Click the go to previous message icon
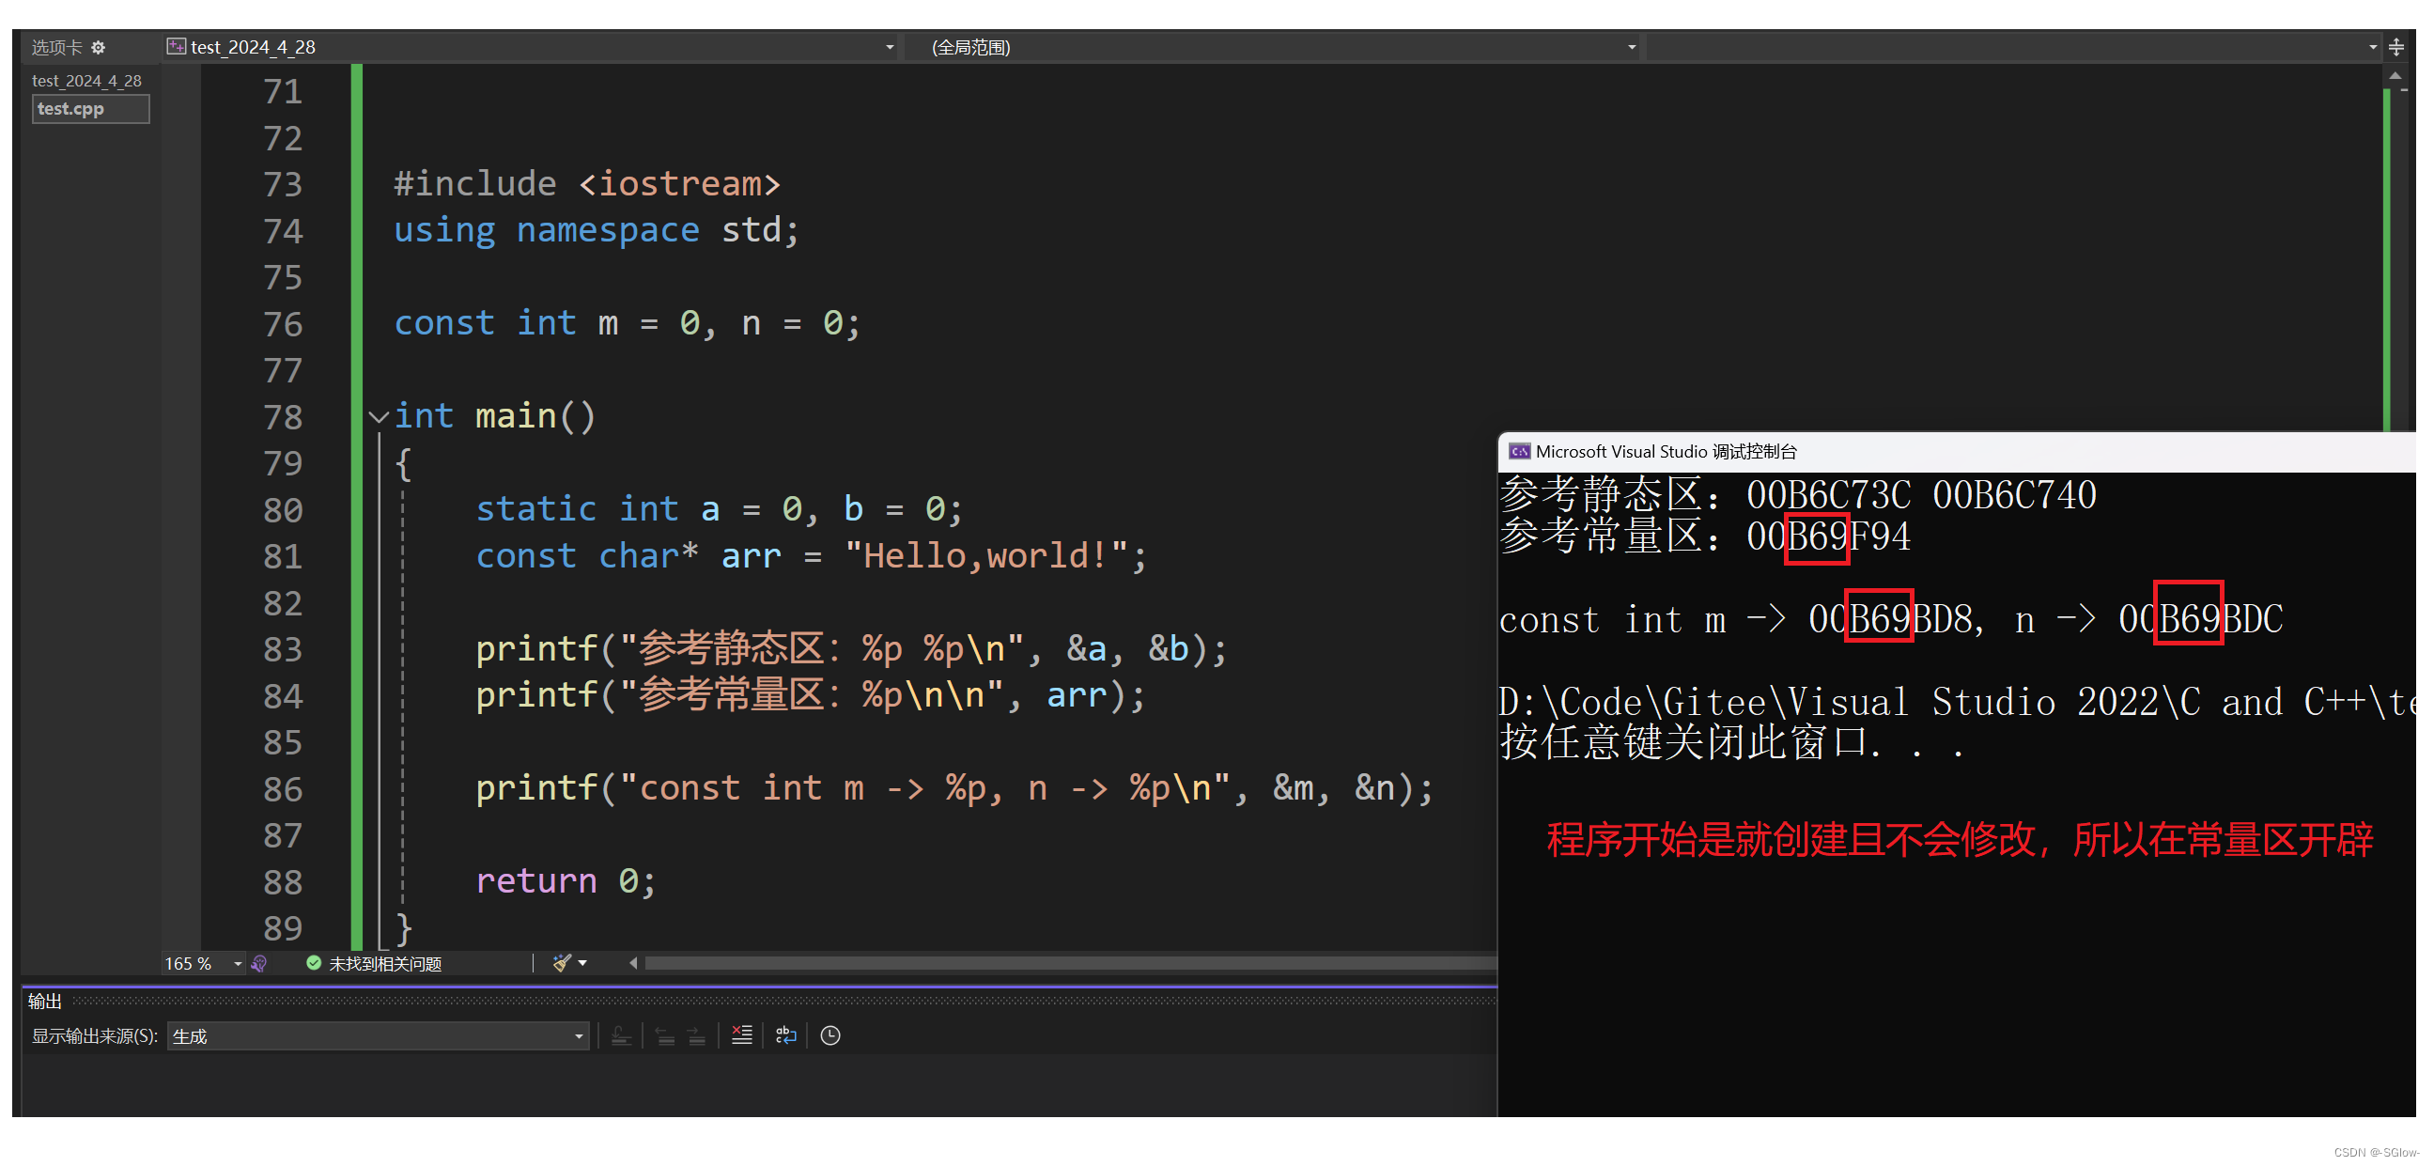The height and width of the screenshot is (1166, 2434). pyautogui.click(x=665, y=1035)
